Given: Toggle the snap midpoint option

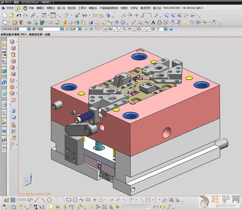Looking at the screenshot, I should (120, 29).
